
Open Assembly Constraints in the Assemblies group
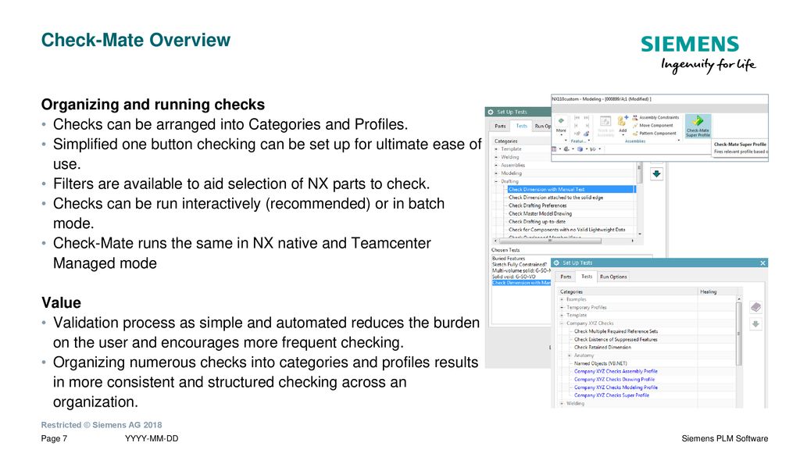pyautogui.click(x=655, y=117)
